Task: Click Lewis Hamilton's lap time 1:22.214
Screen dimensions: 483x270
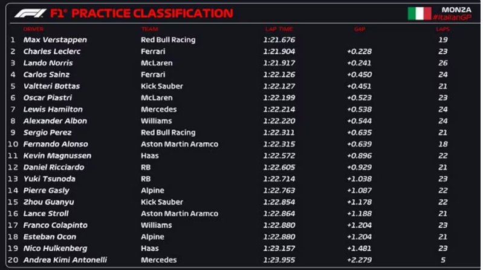Action: pos(279,109)
